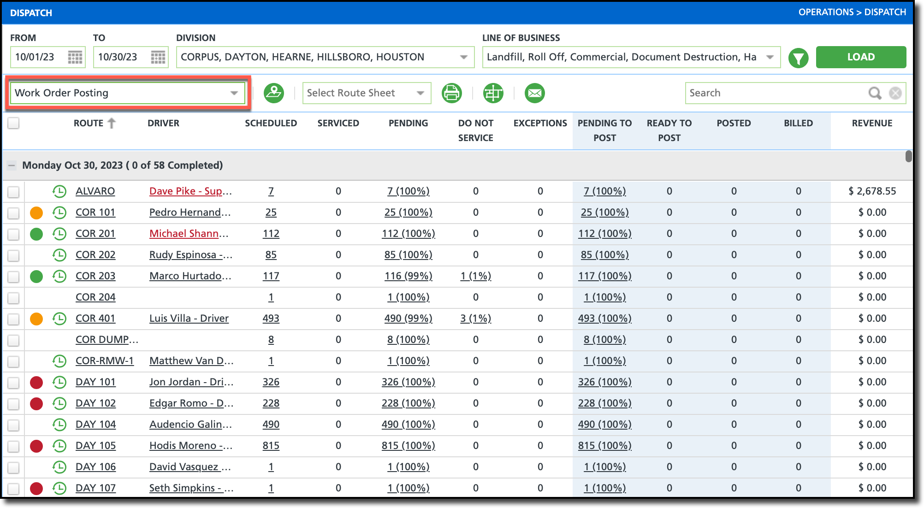This screenshot has width=924, height=508.
Task: Open the TO date calendar picker
Action: (158, 57)
